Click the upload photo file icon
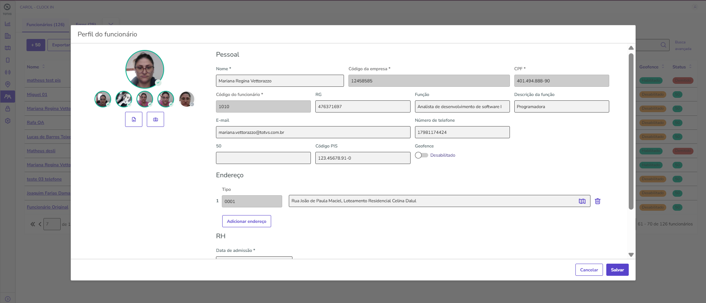The width and height of the screenshot is (706, 303). pyautogui.click(x=134, y=120)
